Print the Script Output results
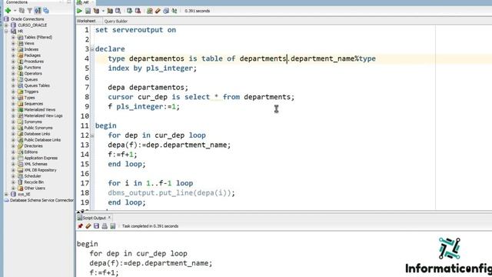Screen dimensions: 492x277 click(105, 226)
